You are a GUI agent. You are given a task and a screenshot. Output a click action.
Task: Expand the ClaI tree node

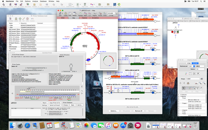[183, 112]
